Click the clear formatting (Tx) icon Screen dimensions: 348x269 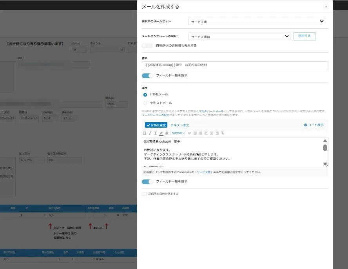click(x=223, y=133)
